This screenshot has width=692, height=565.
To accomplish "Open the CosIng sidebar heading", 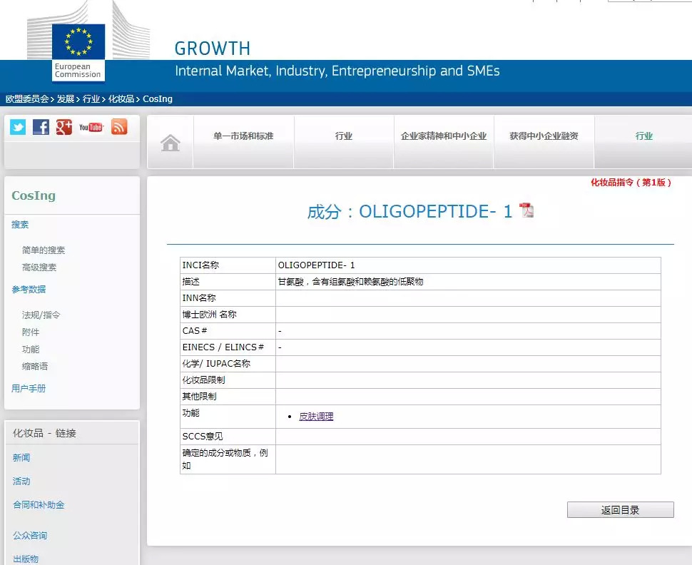I will tap(34, 195).
